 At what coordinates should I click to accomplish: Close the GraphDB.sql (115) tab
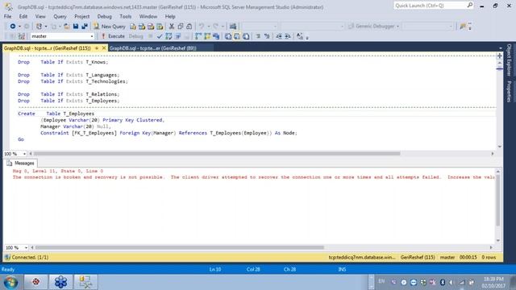coord(104,48)
